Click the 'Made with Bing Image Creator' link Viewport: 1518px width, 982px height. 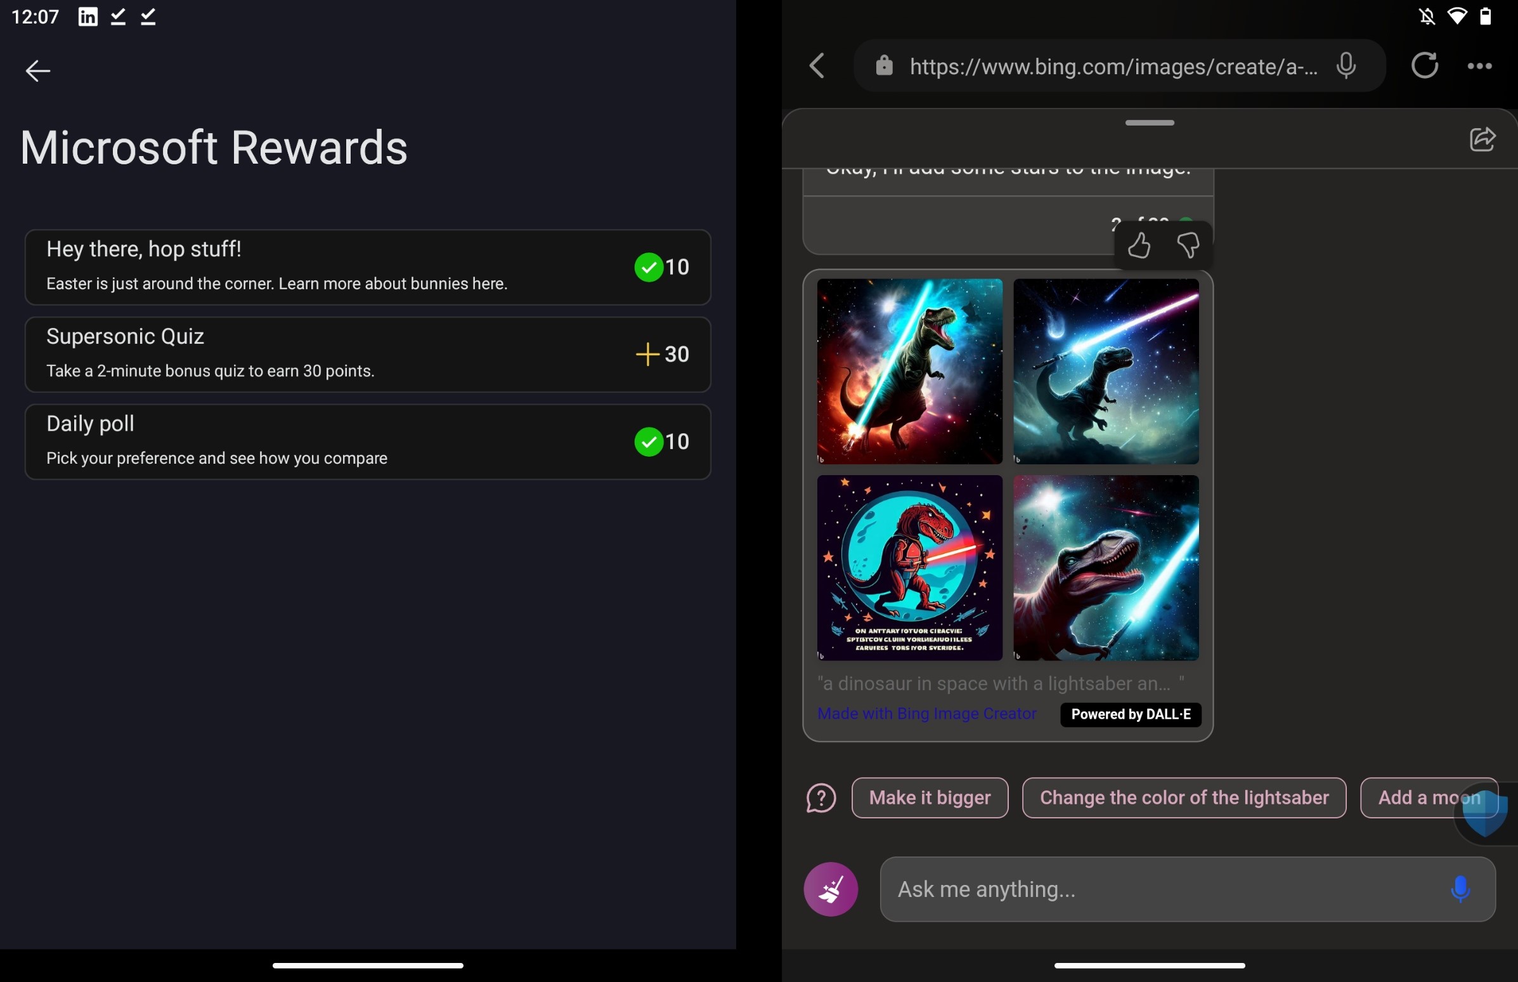click(x=927, y=713)
